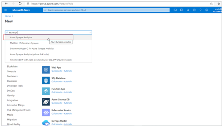Click the Azure Cosmos DB icon

click(46, 102)
